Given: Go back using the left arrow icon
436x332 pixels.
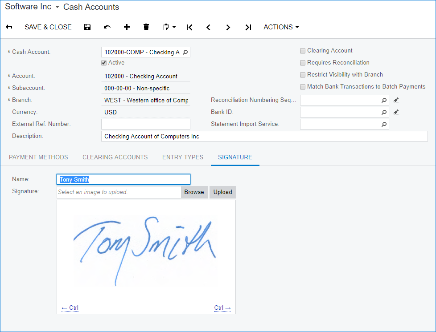Looking at the screenshot, I should tap(9, 27).
